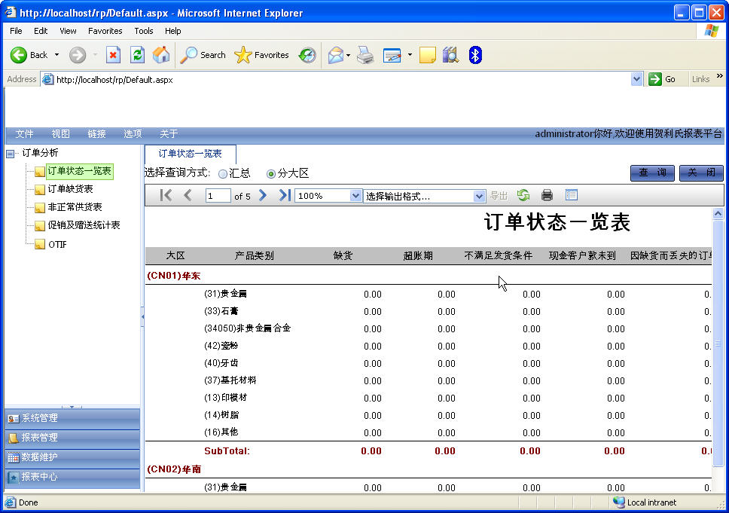
Task: Click the address bar URL field
Action: click(x=342, y=80)
